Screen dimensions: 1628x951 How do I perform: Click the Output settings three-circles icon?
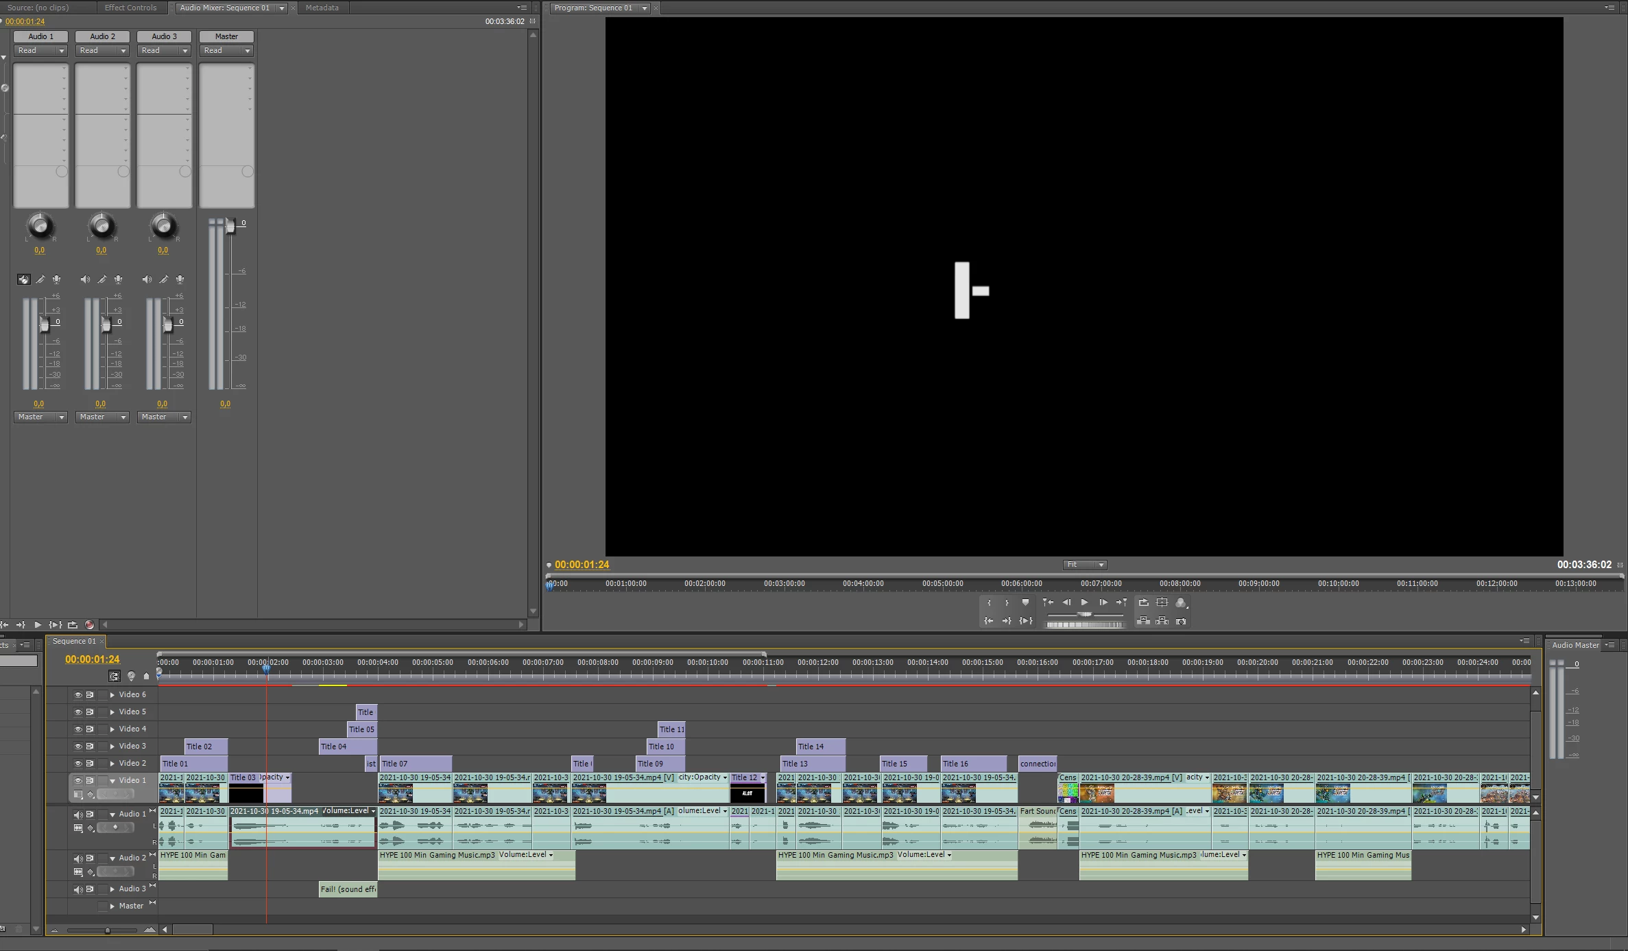coord(1180,602)
